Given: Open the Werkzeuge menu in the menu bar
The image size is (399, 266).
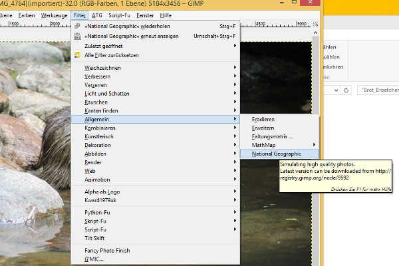Looking at the screenshot, I should tap(53, 14).
